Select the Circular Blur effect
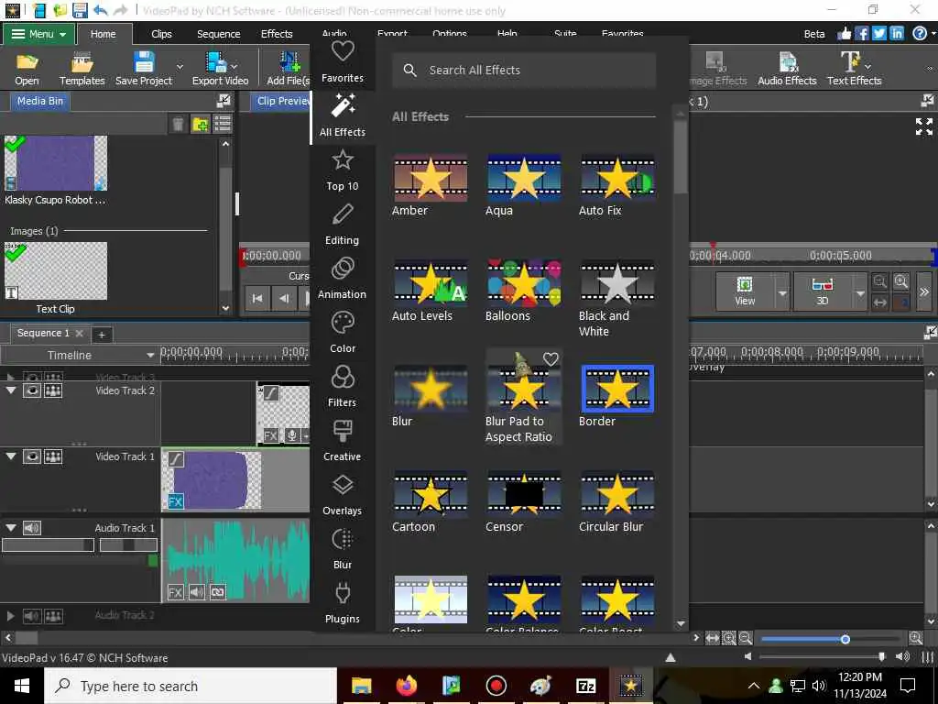This screenshot has height=704, width=938. pos(617,494)
